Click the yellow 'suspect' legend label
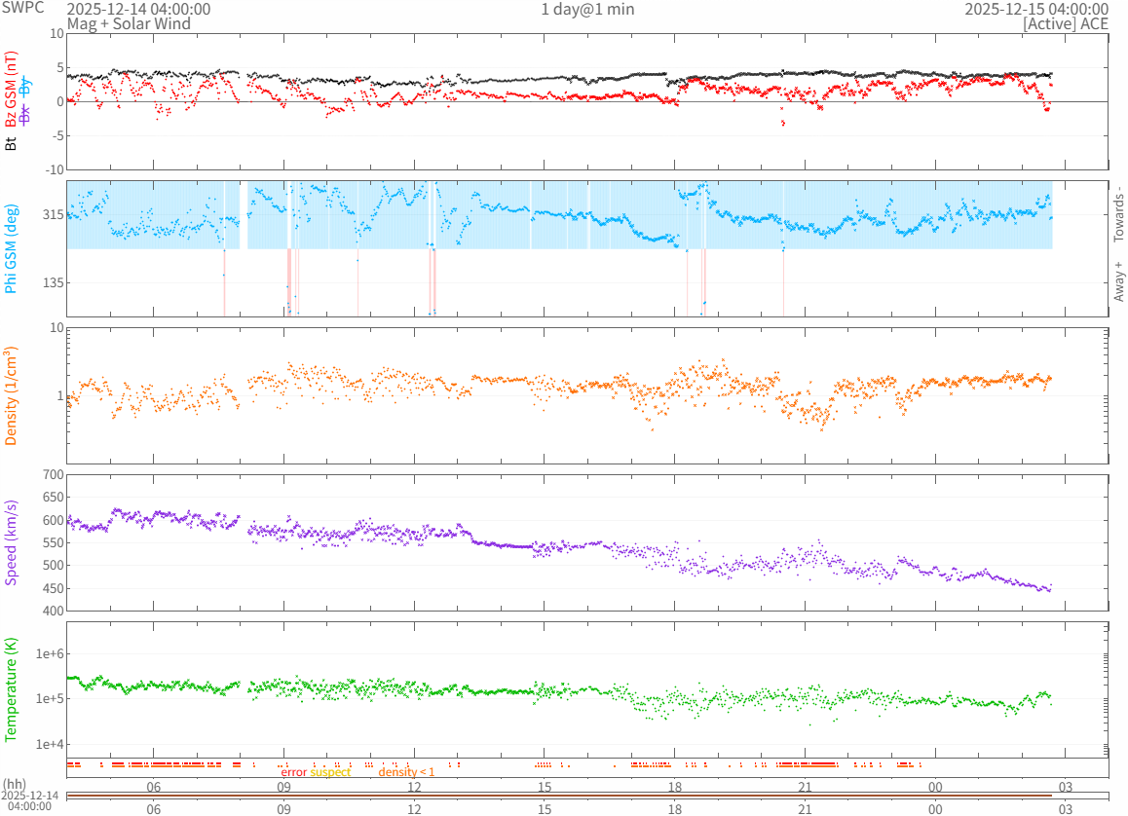Image resolution: width=1128 pixels, height=816 pixels. (330, 772)
